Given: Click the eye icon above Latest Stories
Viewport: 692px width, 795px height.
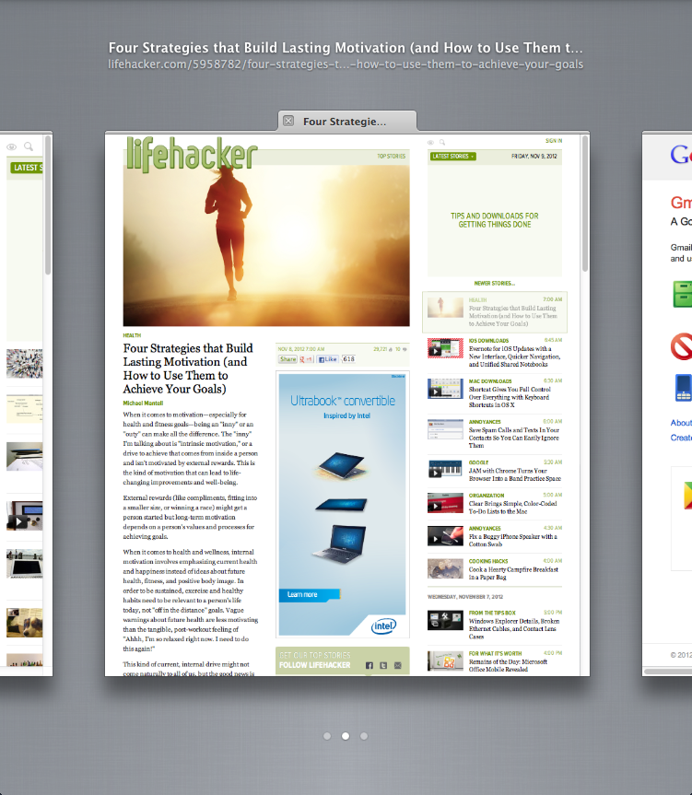Looking at the screenshot, I should [430, 143].
